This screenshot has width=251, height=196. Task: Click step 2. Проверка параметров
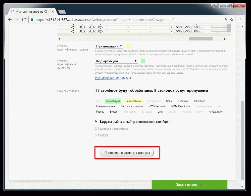click(111, 128)
